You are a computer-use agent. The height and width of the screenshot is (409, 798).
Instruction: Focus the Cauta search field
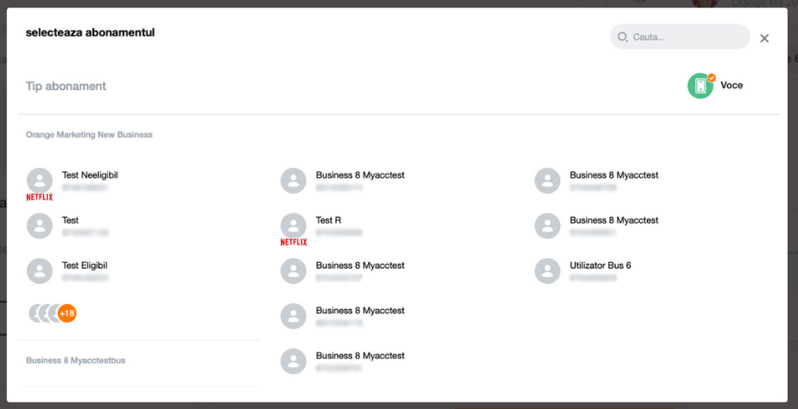click(686, 37)
